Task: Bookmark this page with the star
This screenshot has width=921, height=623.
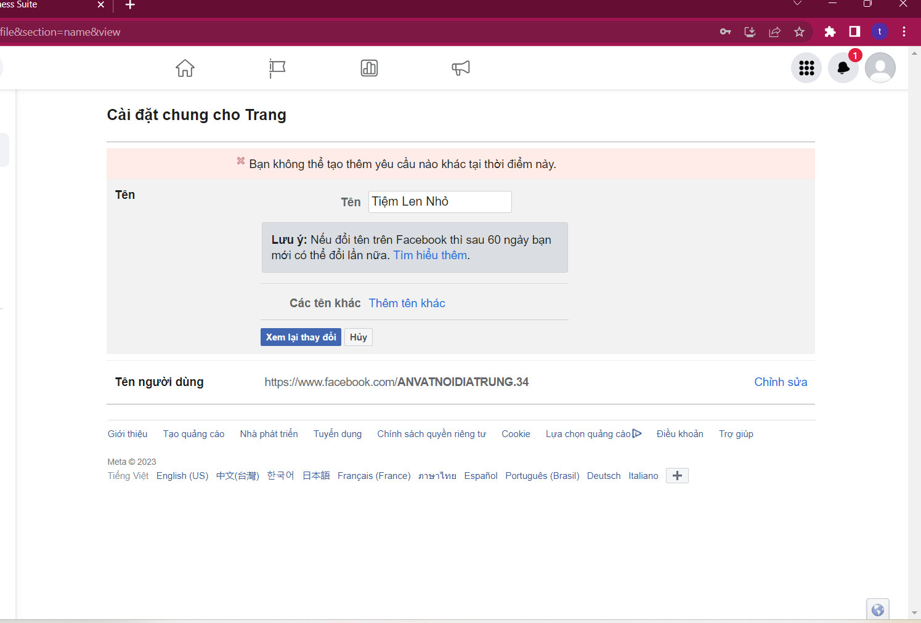Action: 799,31
